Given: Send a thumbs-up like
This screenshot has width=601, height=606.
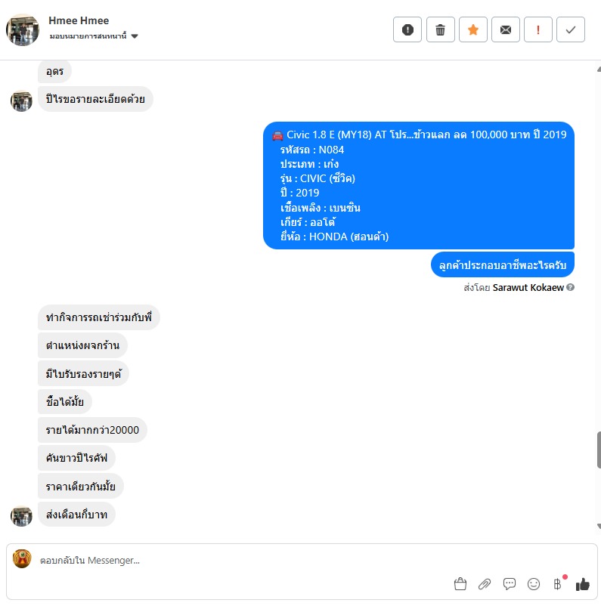Looking at the screenshot, I should pos(582,584).
